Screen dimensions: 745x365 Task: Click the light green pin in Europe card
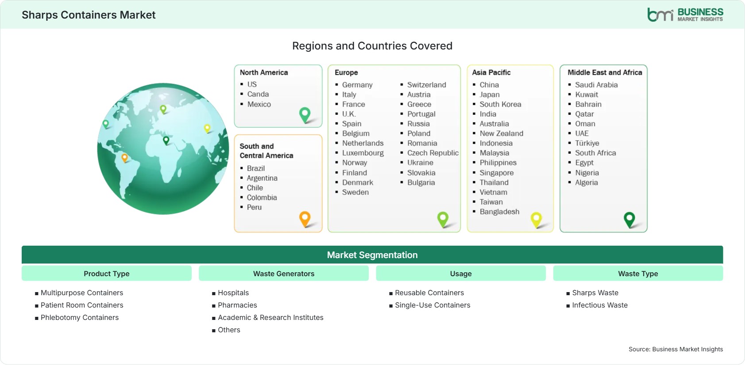[x=443, y=220]
